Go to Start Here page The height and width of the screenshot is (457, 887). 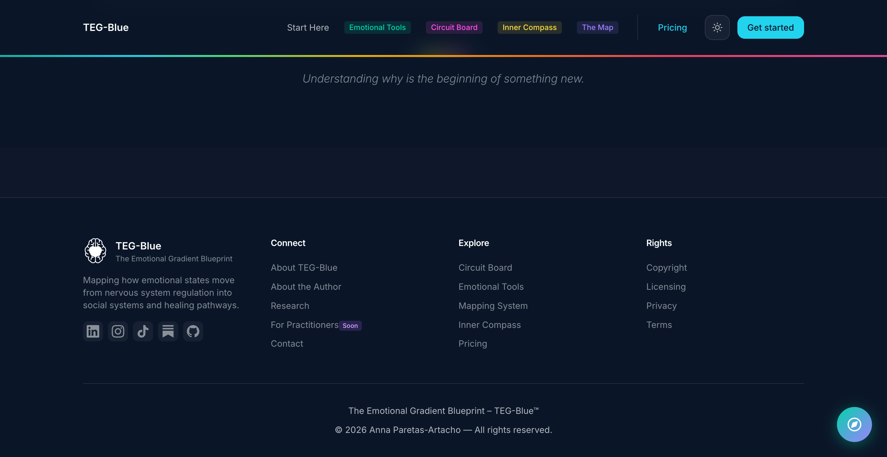(x=308, y=28)
